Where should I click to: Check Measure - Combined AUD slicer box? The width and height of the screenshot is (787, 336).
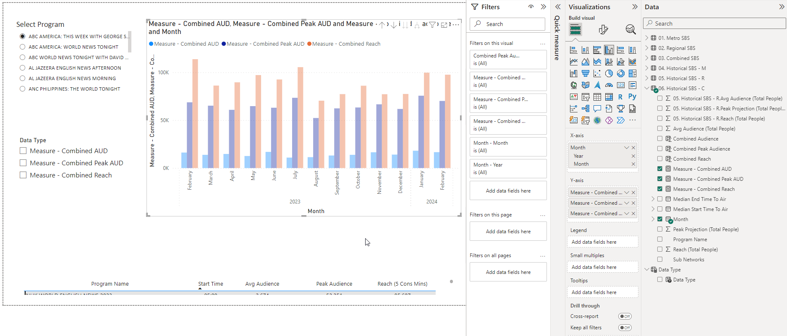(x=23, y=151)
